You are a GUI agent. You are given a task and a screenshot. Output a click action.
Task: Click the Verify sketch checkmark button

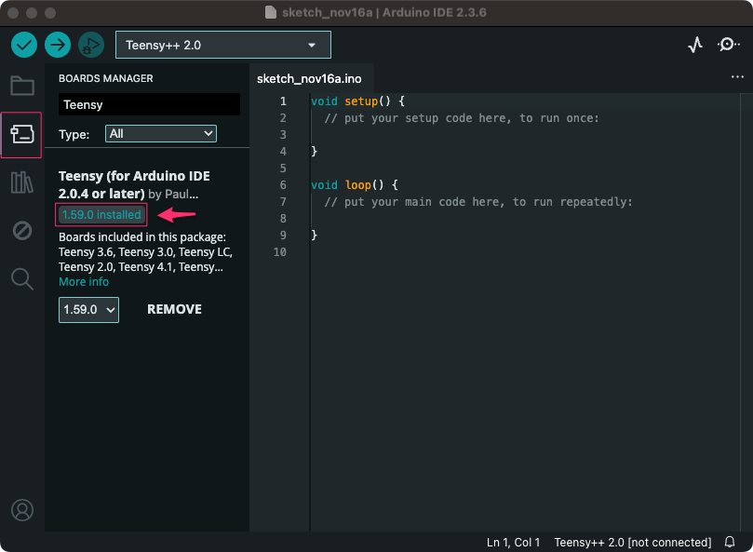coord(24,45)
